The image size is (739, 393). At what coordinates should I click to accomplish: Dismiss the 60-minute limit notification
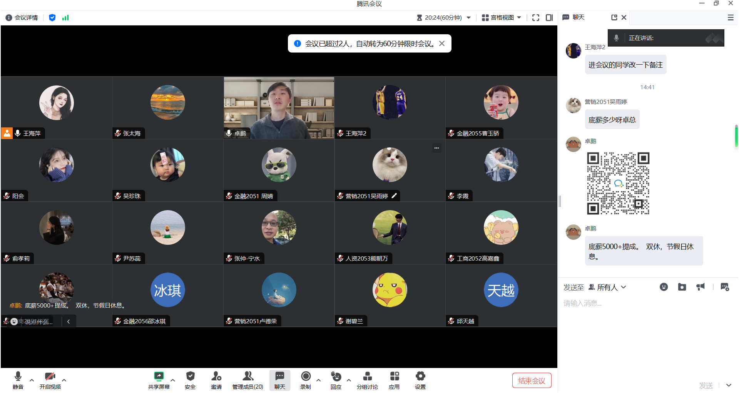(x=442, y=43)
